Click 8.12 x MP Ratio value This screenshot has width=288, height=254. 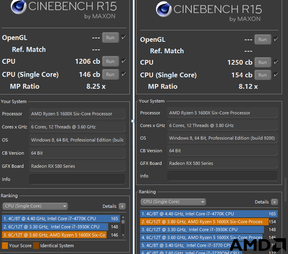[248, 86]
